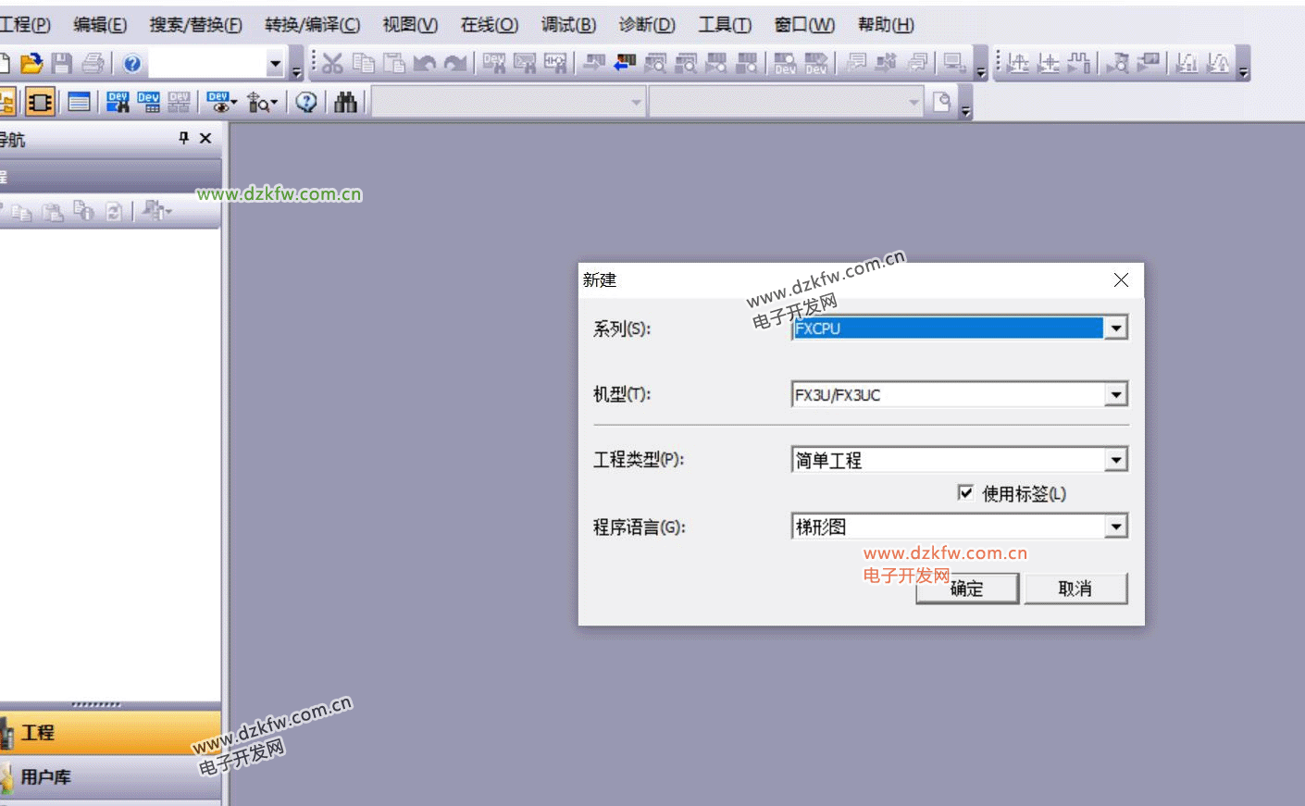The height and width of the screenshot is (806, 1305).
Task: Select the 用户库 panel in navigation
Action: (x=46, y=777)
